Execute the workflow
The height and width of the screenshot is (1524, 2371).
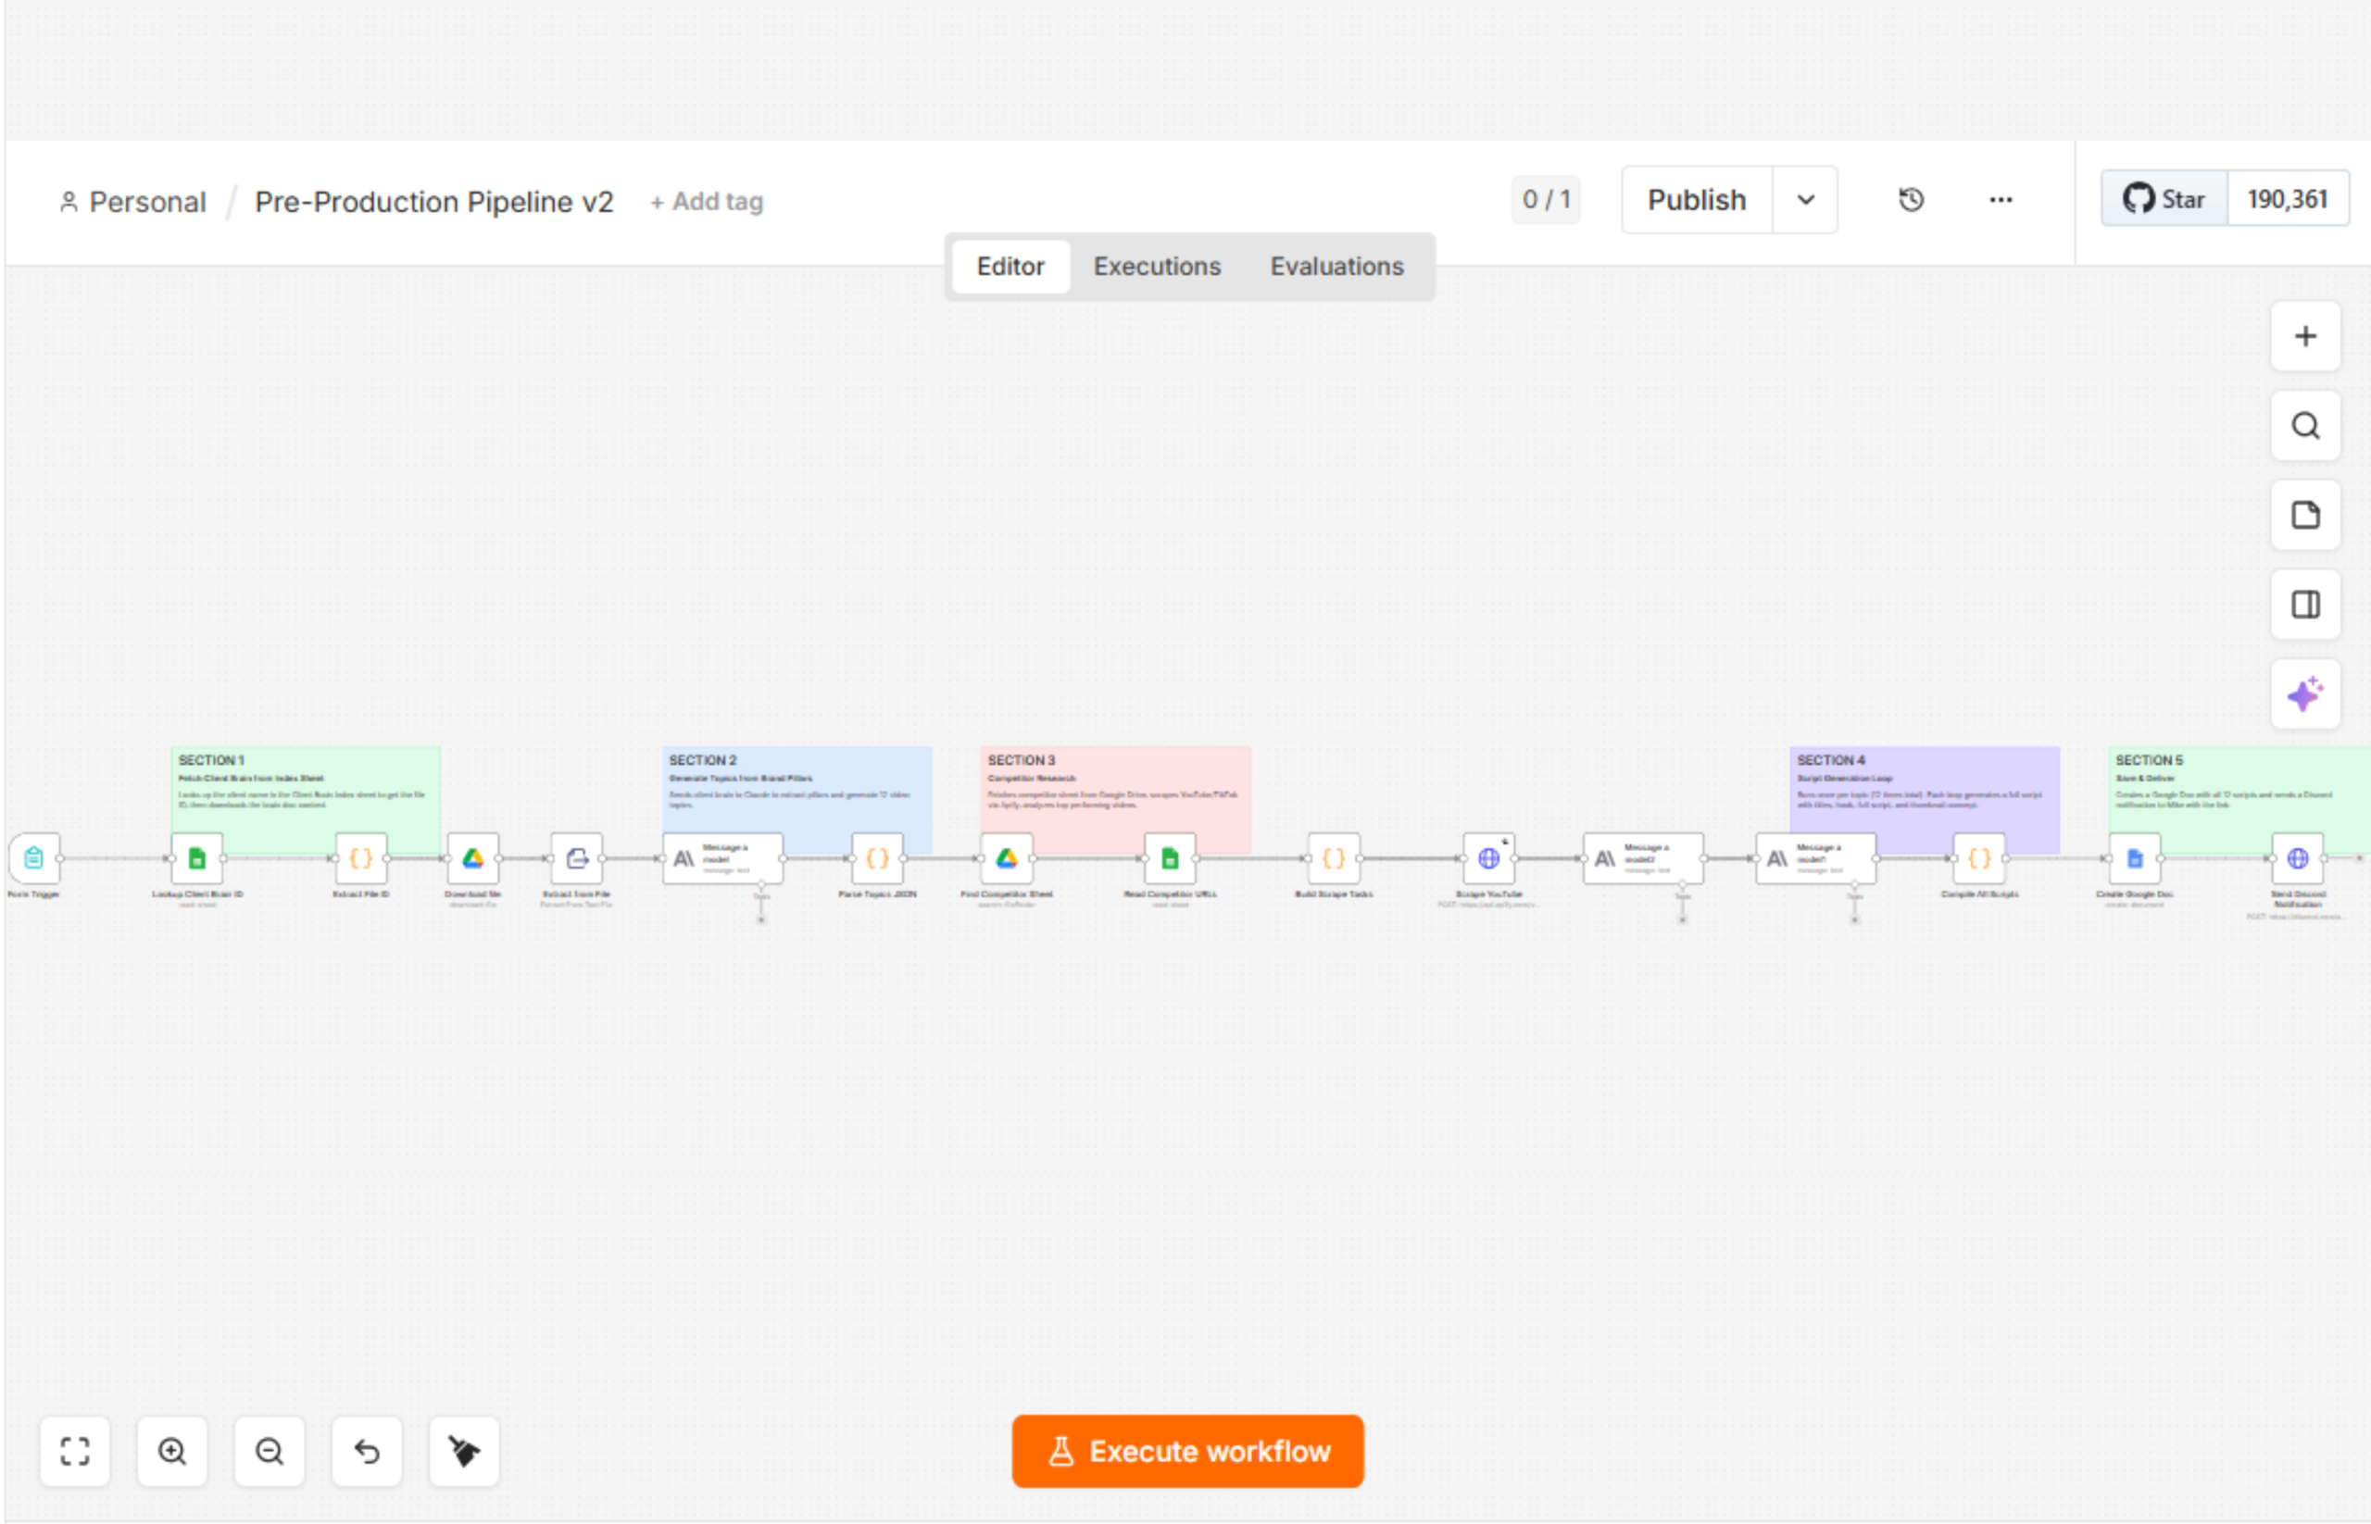1188,1451
